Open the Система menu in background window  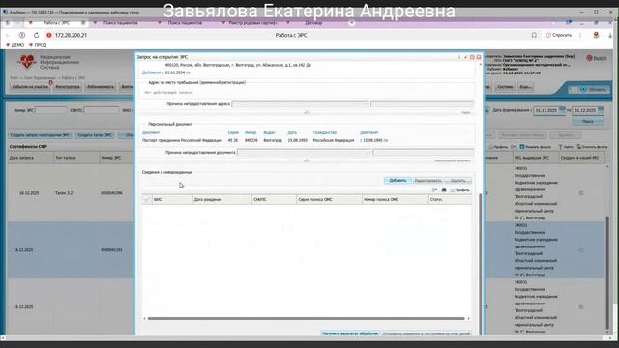click(x=505, y=87)
